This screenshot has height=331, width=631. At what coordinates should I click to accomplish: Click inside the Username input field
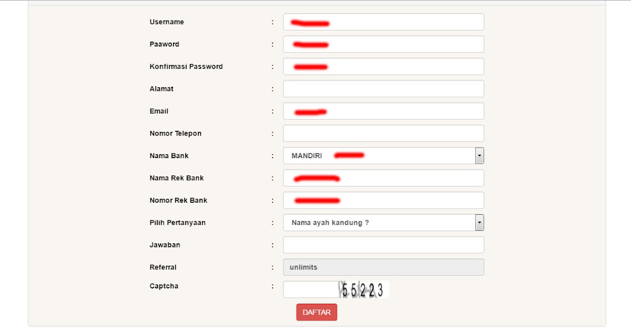coord(383,22)
